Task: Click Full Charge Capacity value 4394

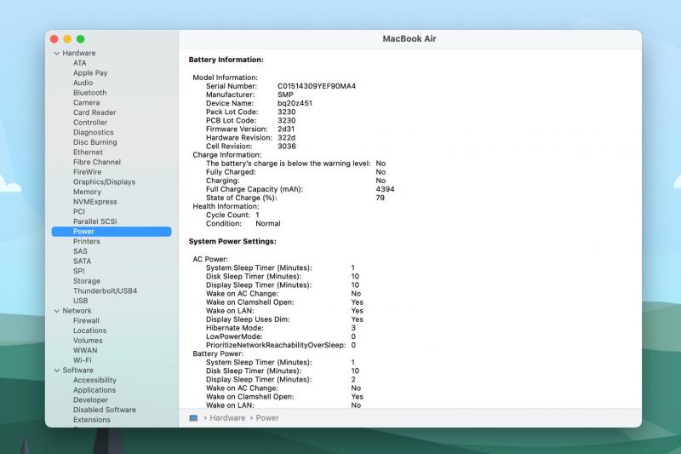Action: pos(385,189)
